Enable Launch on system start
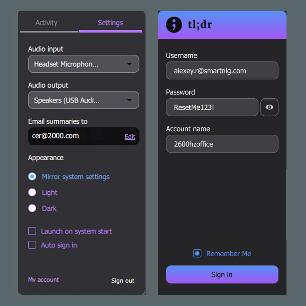The height and width of the screenshot is (306, 306). coord(33,231)
